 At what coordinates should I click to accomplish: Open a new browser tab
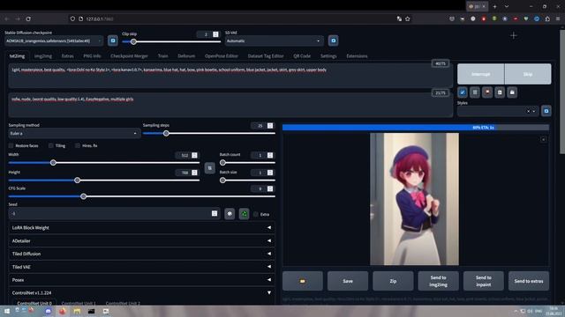tap(494, 6)
